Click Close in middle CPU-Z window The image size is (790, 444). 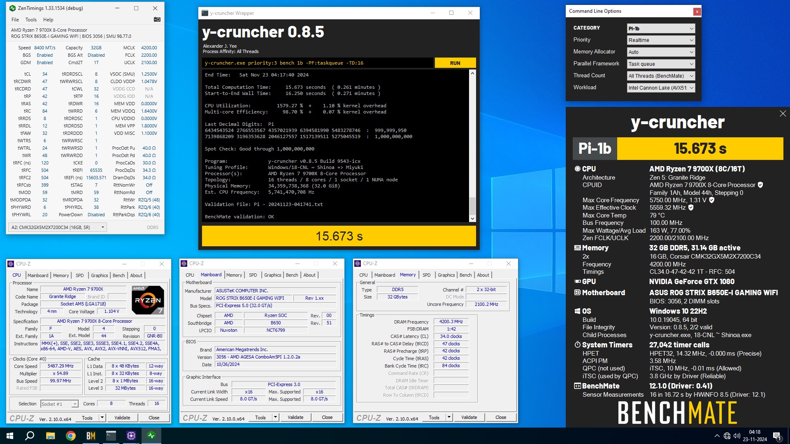[x=327, y=417]
